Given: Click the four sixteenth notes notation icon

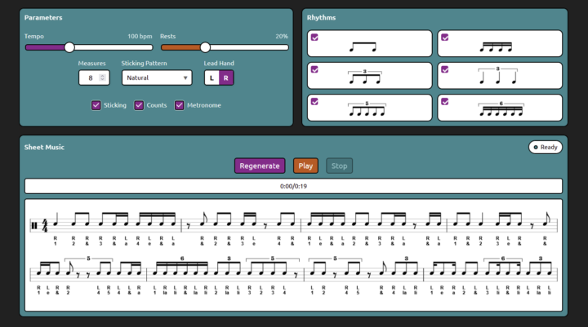Looking at the screenshot, I should click(x=496, y=46).
